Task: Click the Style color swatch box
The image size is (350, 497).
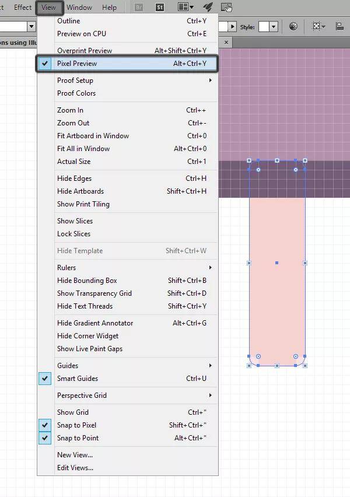Action: [264, 27]
